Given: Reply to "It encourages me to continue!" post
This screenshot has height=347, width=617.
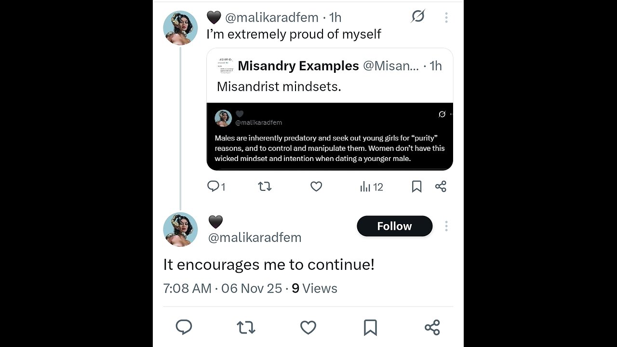Looking at the screenshot, I should coord(184,328).
